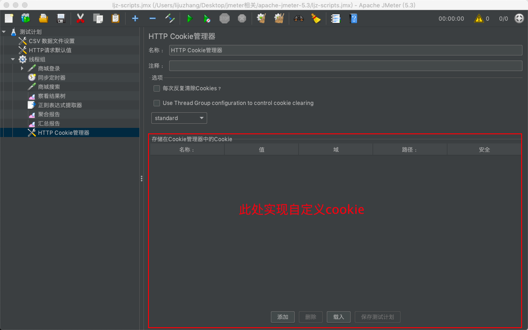Open Help with question mark icon
Screen dimensions: 528x330
click(353, 18)
